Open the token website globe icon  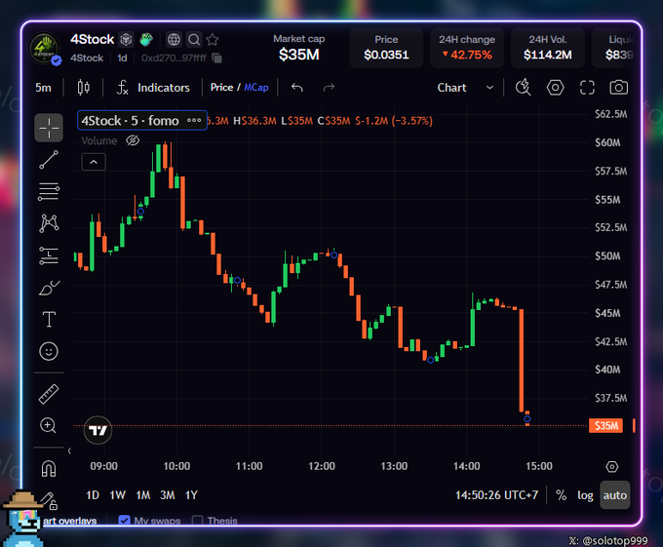click(x=174, y=40)
